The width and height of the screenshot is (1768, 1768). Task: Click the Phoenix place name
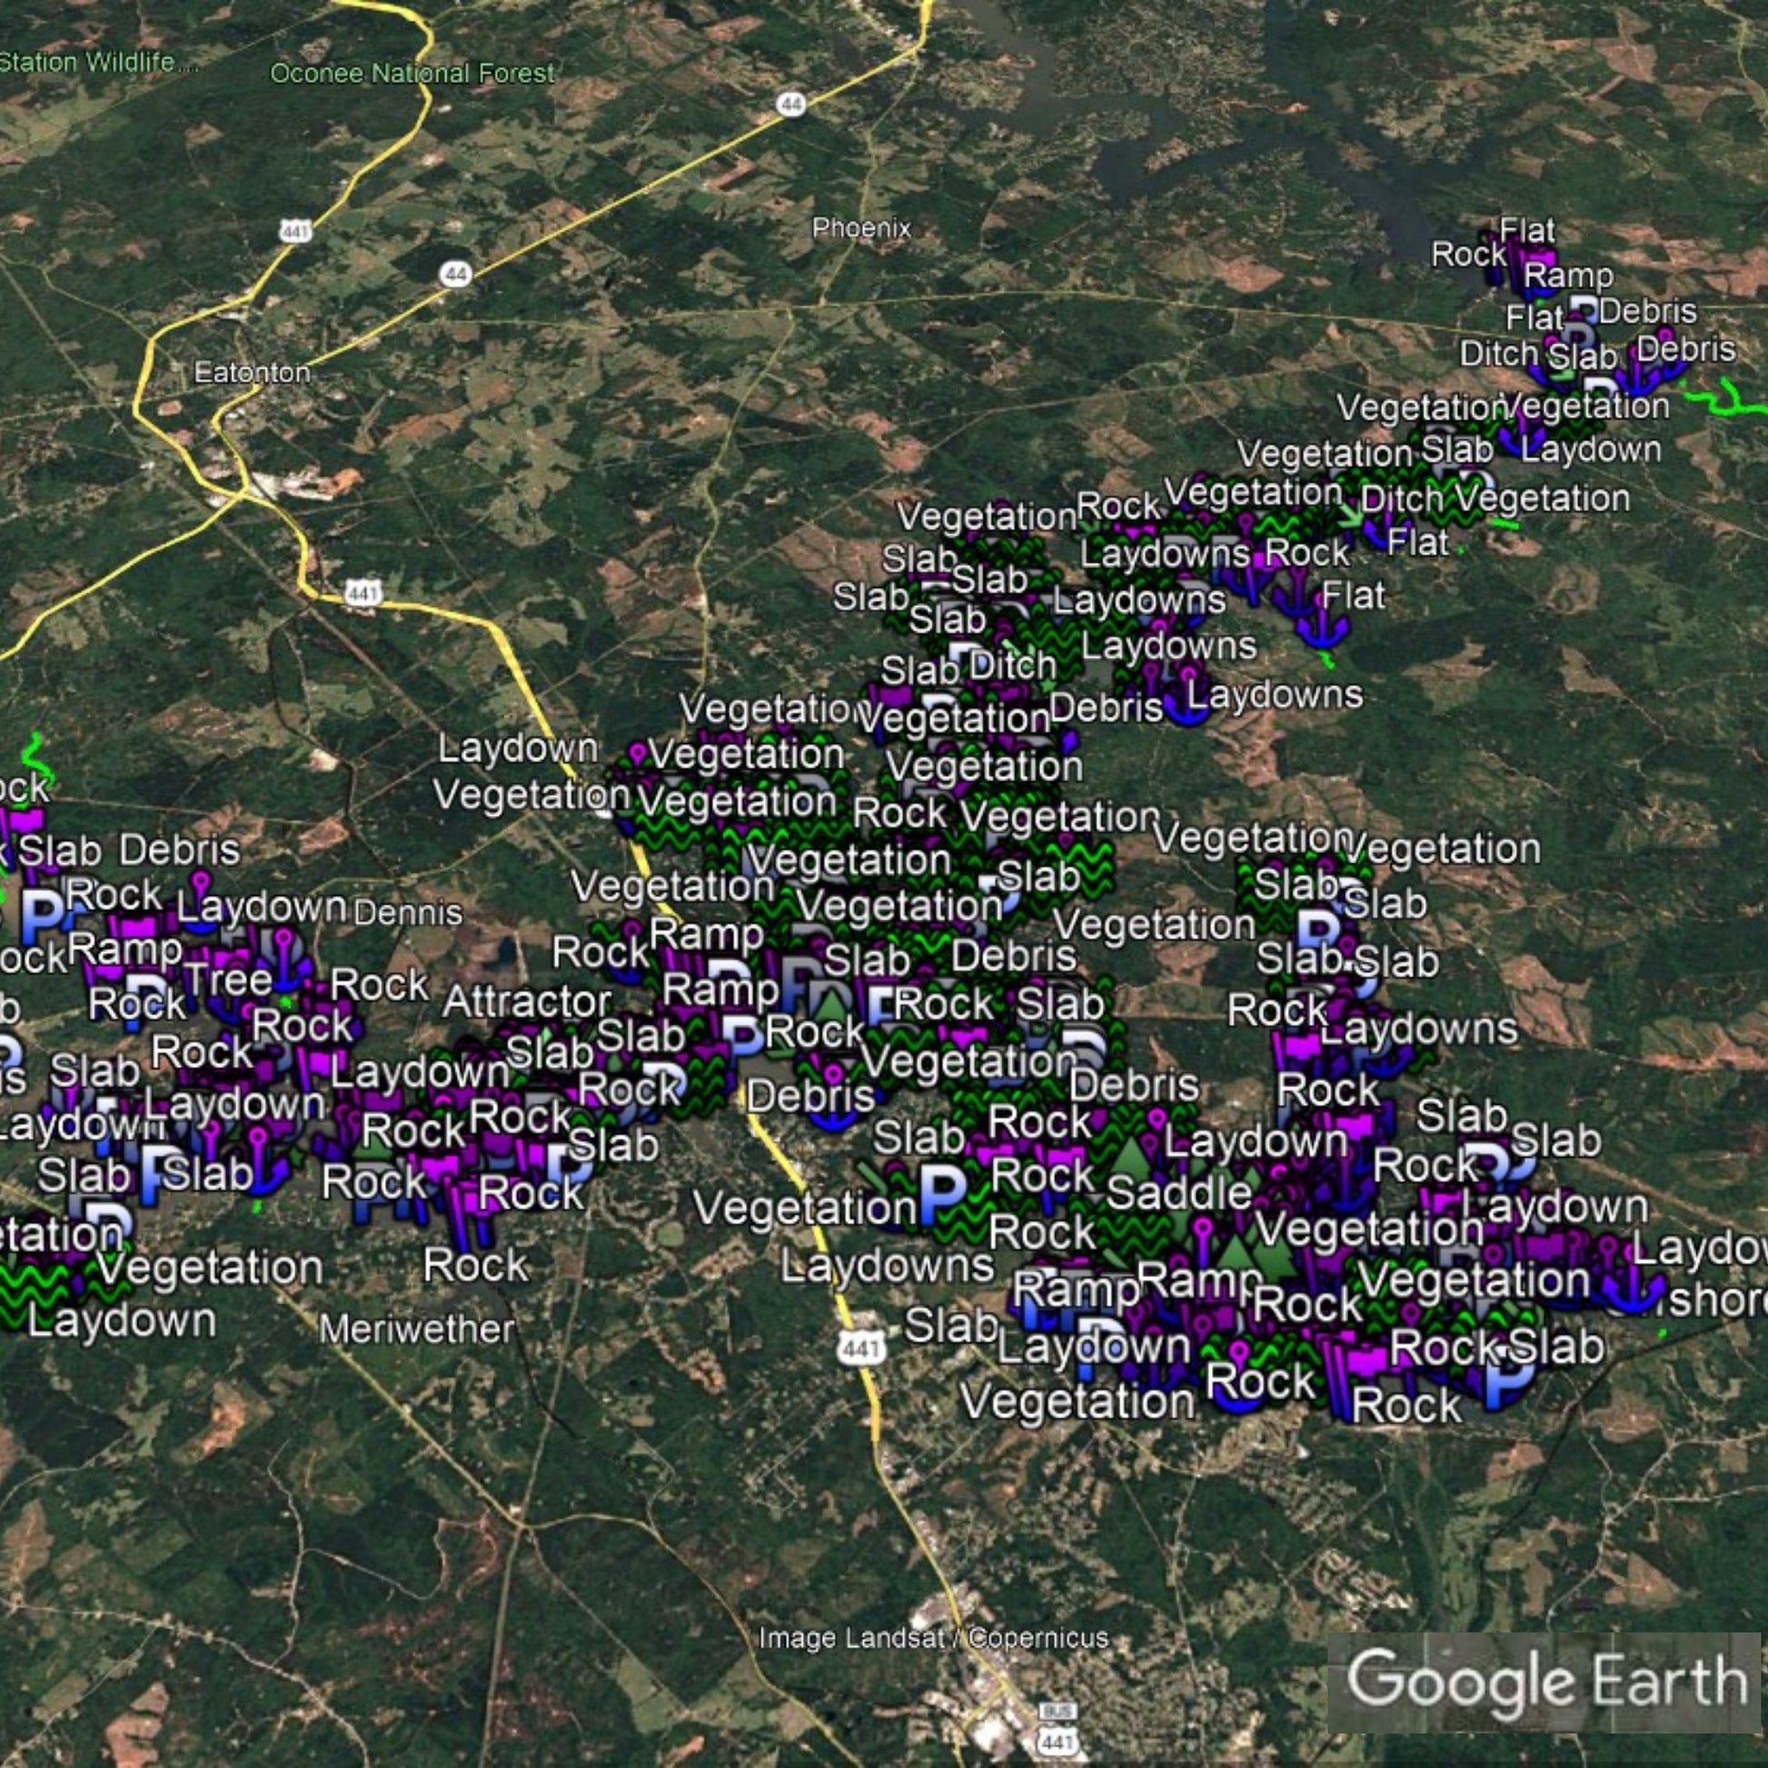tap(861, 228)
